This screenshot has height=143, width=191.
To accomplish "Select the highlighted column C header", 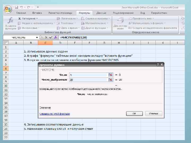I will (45, 43).
